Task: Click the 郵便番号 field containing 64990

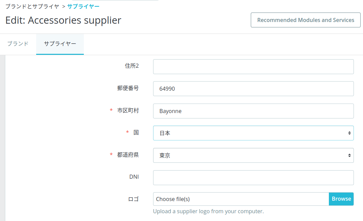Action: tap(253, 89)
